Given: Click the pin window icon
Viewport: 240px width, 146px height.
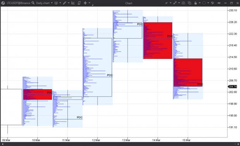Looking at the screenshot, I should 219,3.
